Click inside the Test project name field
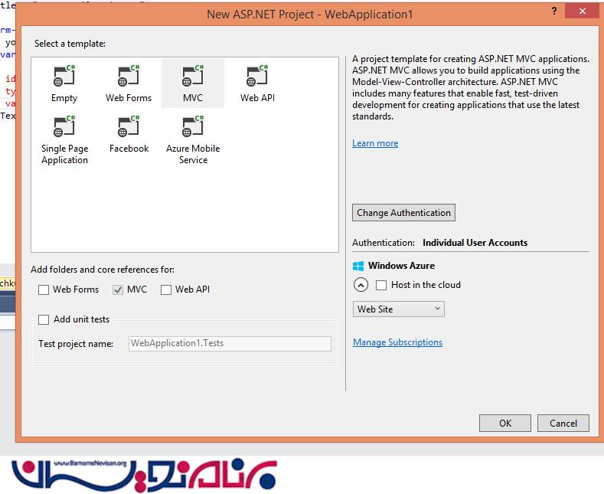 [x=230, y=343]
